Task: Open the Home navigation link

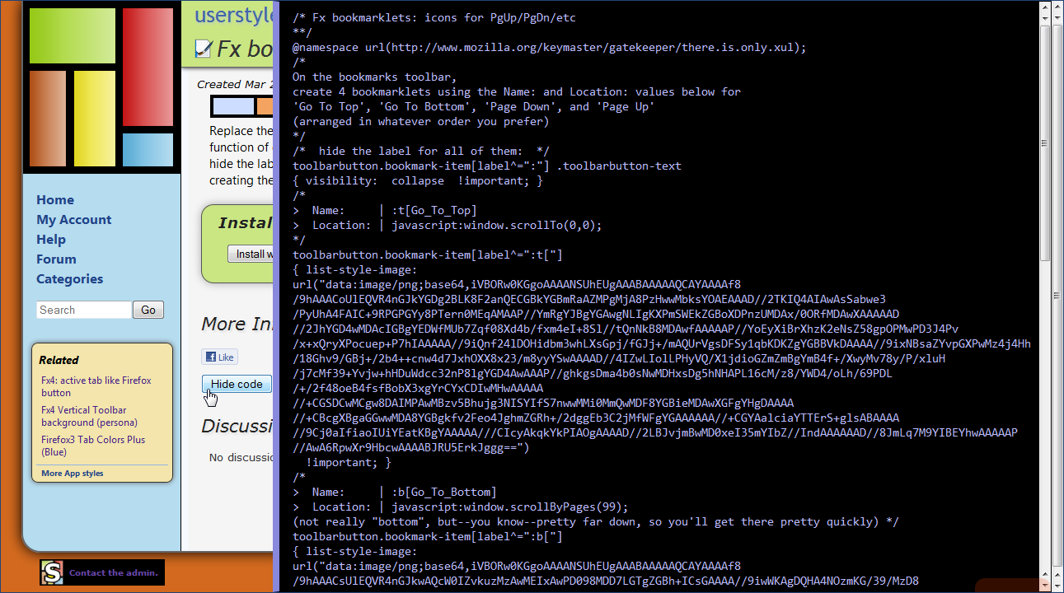Action: point(55,200)
